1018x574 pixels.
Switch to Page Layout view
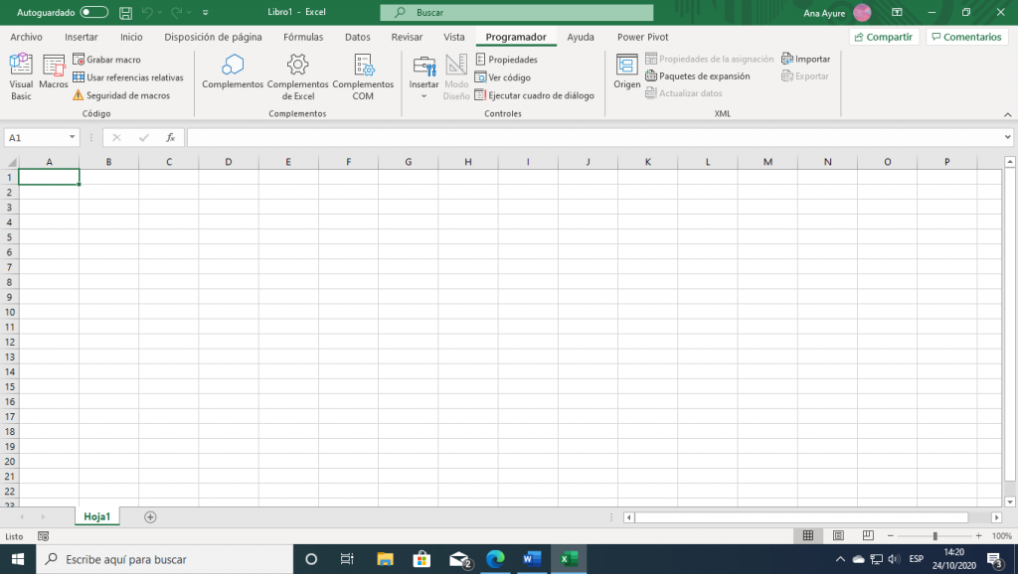[838, 535]
